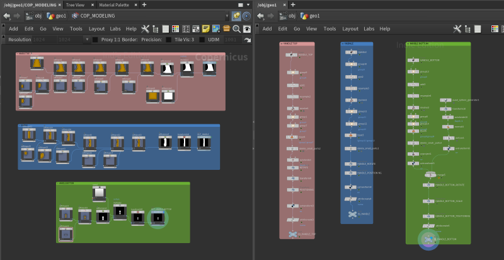
Task: Open the node tools wrench icon in left pane
Action: [x=146, y=28]
